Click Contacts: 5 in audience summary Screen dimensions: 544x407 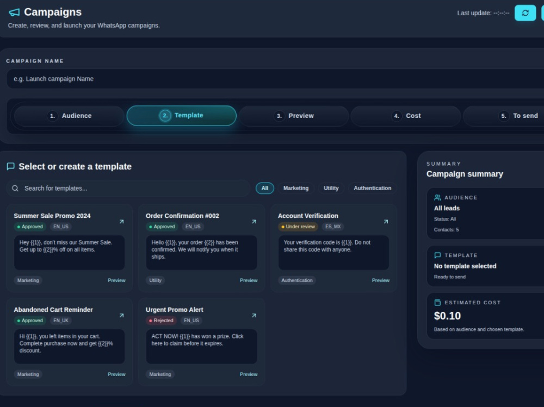[x=446, y=230]
